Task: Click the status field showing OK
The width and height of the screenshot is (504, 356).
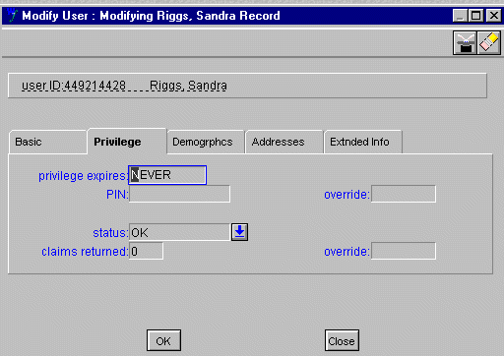Action: pyautogui.click(x=179, y=232)
